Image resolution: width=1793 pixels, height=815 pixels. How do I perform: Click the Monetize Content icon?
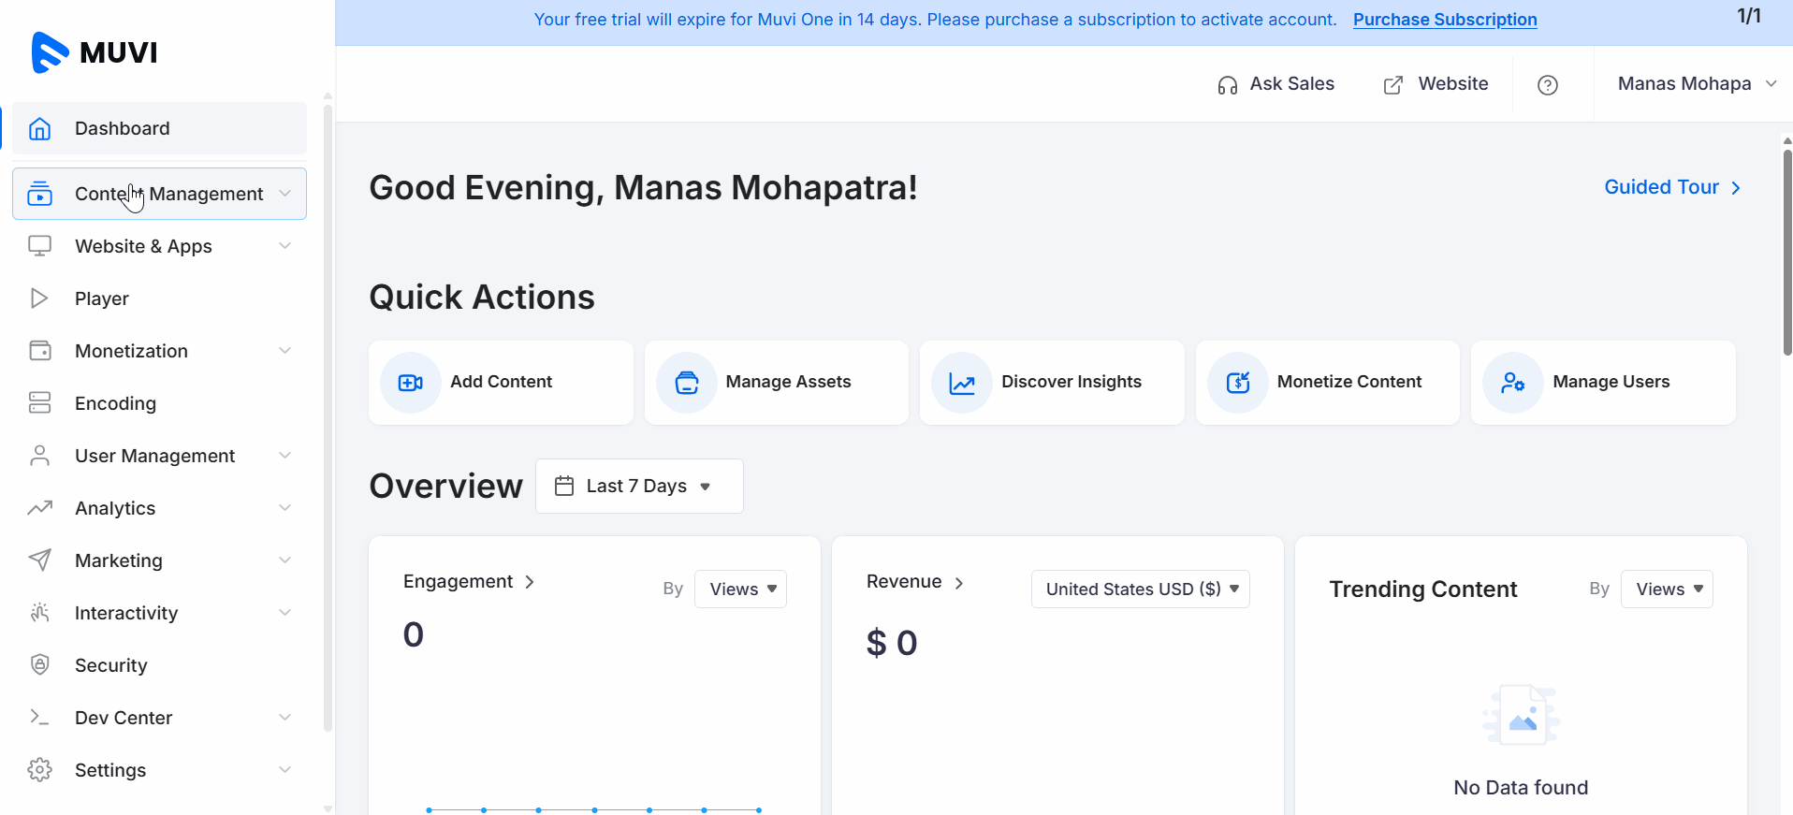tap(1238, 383)
